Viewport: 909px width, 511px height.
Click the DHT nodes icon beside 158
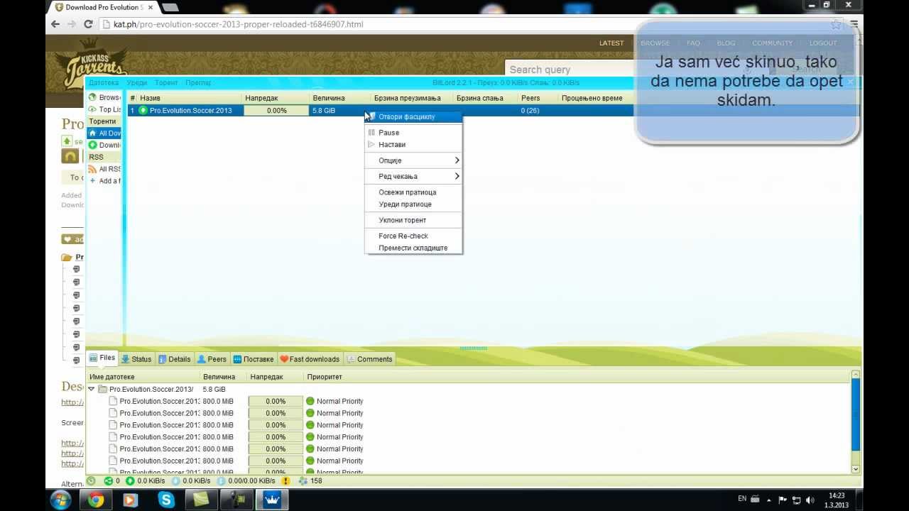[x=303, y=480]
